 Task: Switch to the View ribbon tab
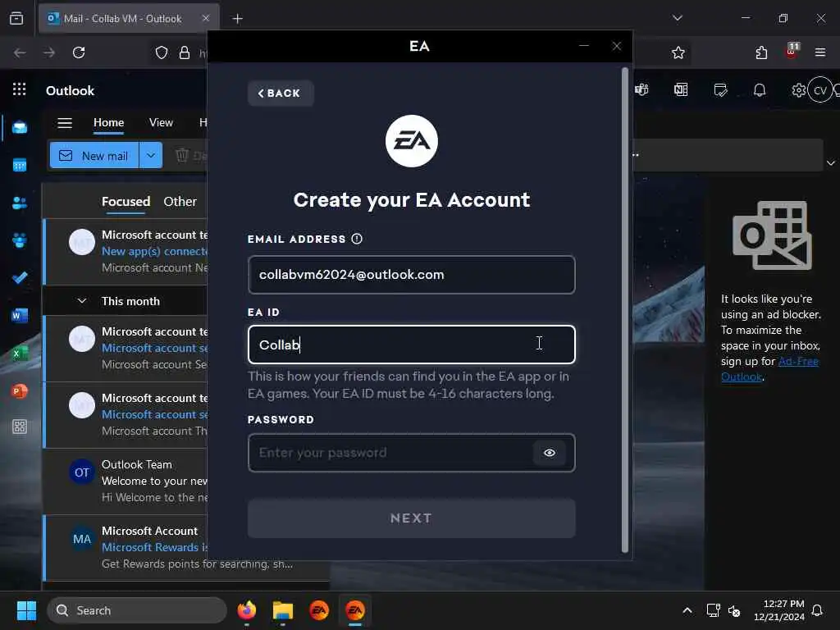tap(162, 123)
